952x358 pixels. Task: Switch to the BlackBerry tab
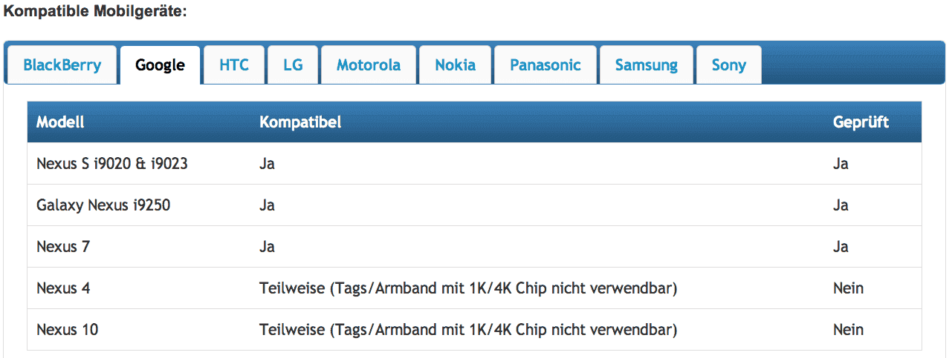pyautogui.click(x=62, y=65)
